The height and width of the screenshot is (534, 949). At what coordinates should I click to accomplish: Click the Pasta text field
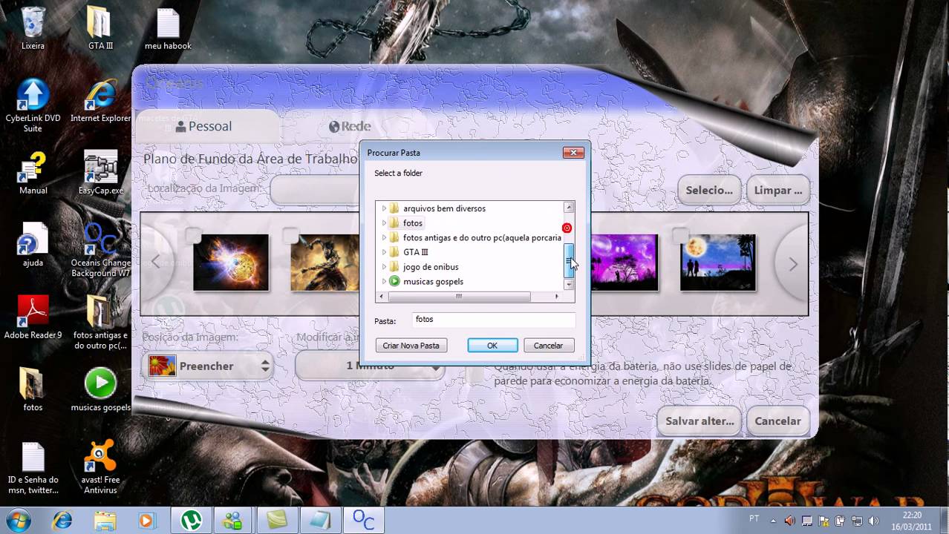pyautogui.click(x=493, y=320)
